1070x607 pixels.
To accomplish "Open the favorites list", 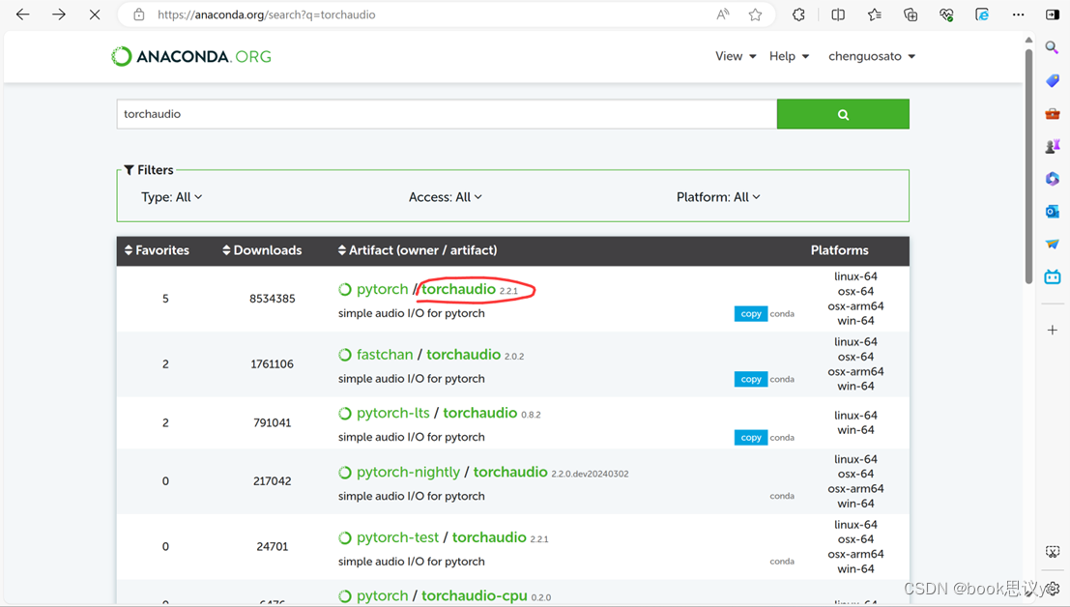I will tap(874, 14).
